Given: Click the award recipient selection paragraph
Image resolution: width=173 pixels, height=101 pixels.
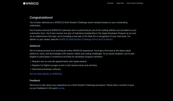Looking at the screenshot, I should (x=79, y=24).
